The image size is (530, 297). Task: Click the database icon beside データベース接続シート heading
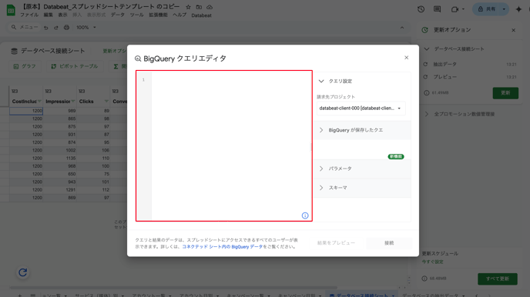tap(14, 51)
